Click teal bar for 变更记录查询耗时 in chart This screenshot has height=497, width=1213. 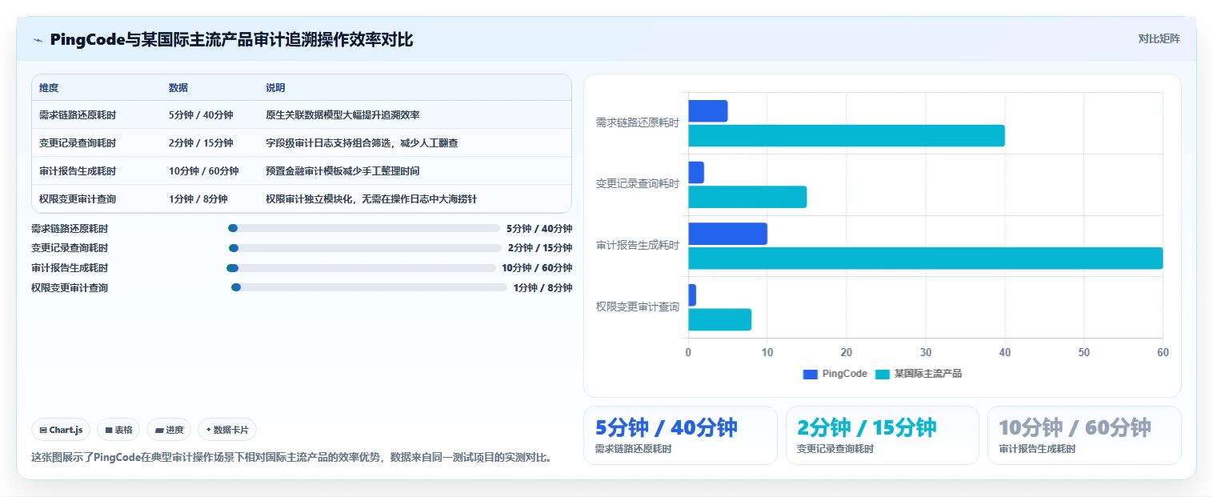pos(747,197)
